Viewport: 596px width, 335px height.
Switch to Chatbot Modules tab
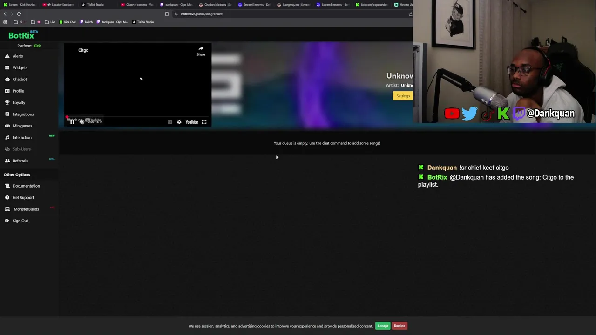pos(215,5)
